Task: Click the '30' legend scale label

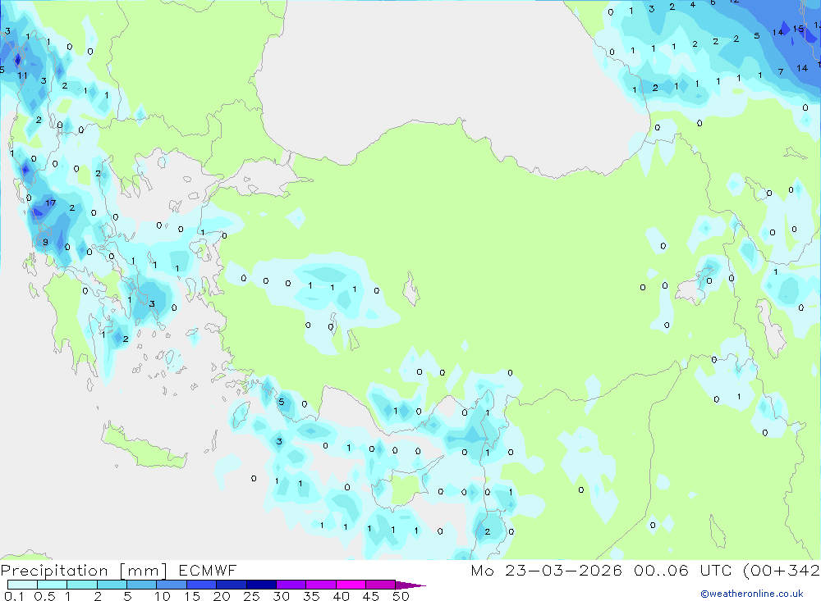Action: (x=281, y=596)
